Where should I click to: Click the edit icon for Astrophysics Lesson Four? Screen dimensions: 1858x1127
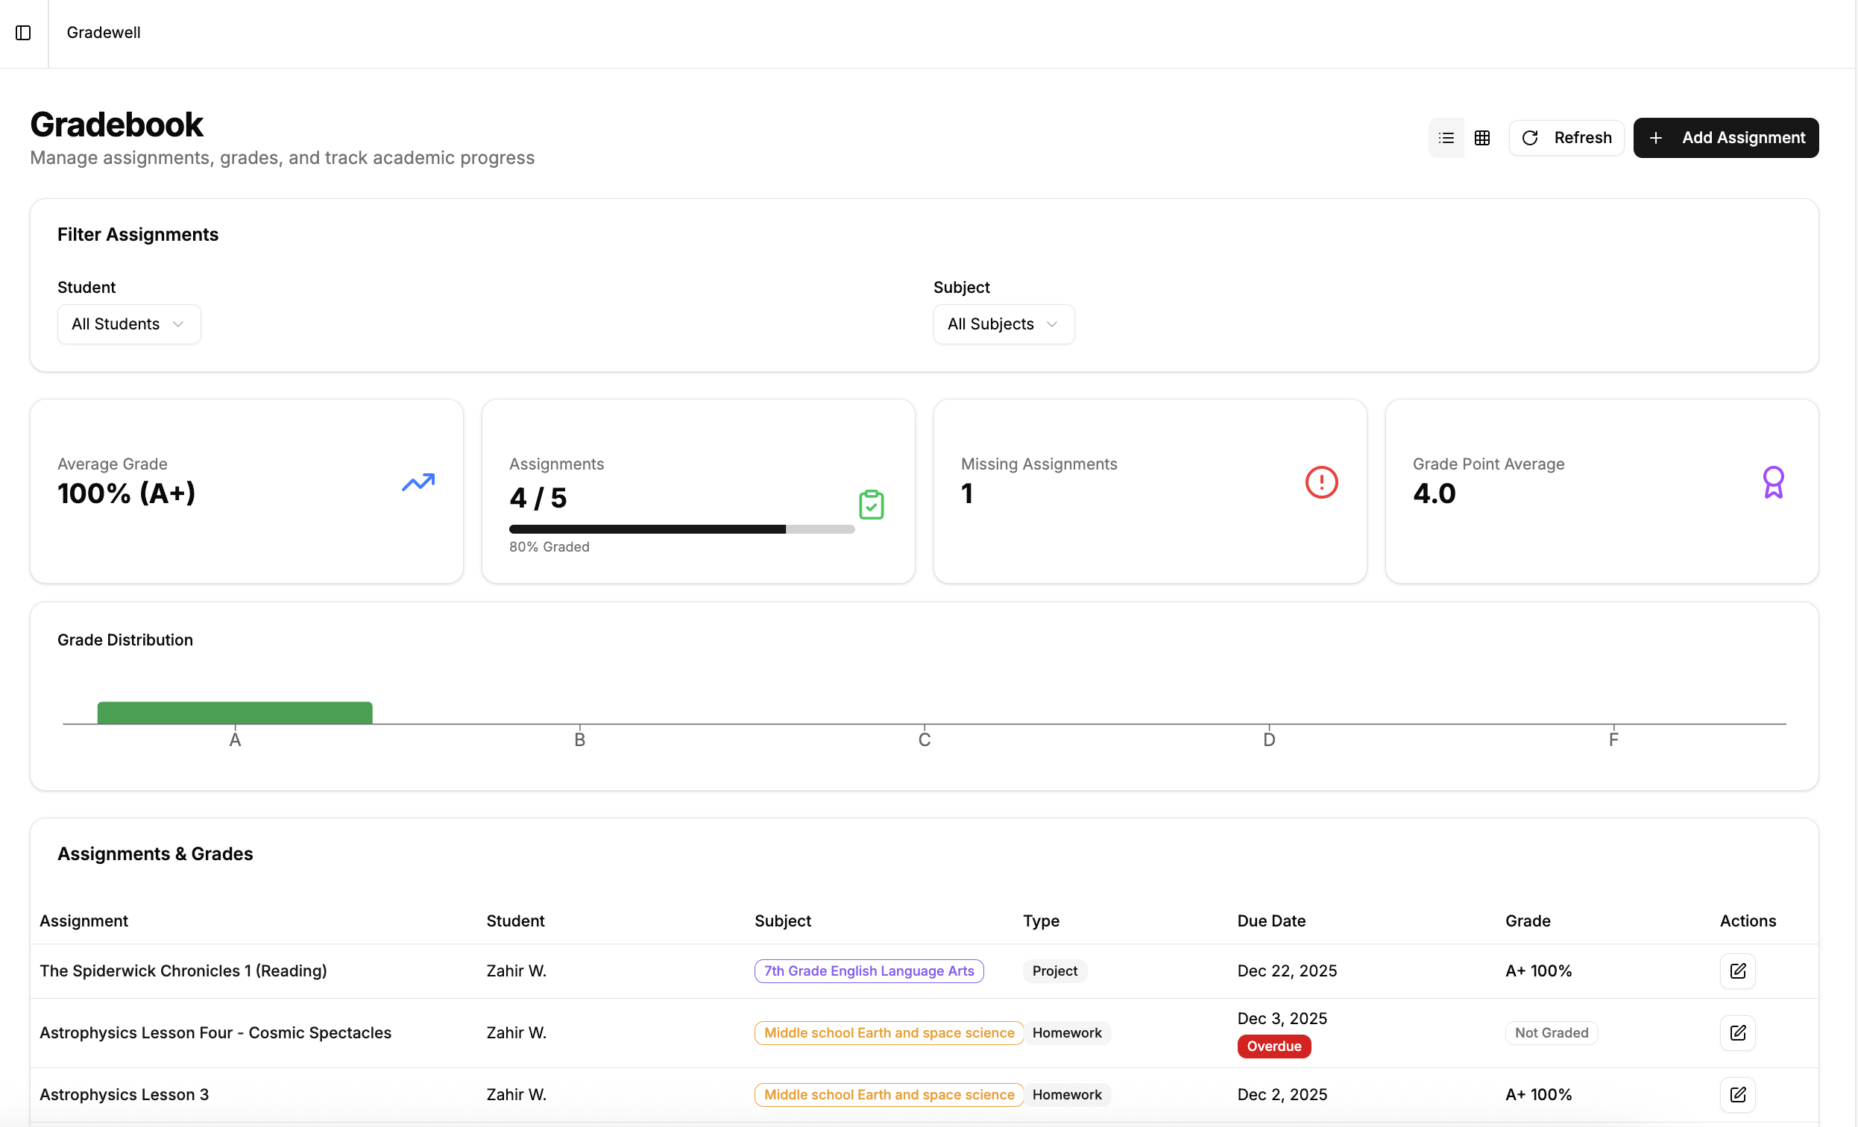tap(1737, 1033)
